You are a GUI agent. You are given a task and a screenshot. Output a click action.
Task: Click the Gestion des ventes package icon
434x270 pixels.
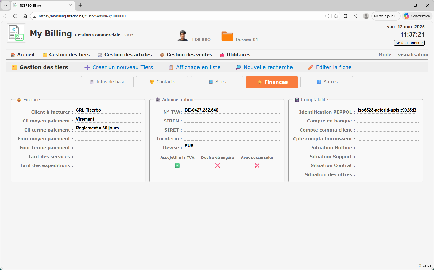point(162,55)
